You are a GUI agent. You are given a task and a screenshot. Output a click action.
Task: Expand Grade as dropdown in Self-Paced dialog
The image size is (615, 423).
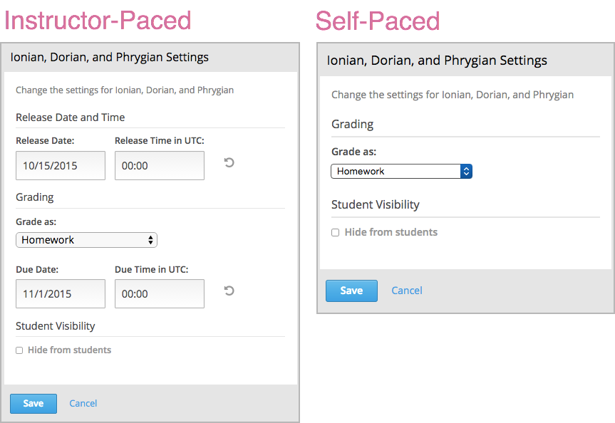click(x=401, y=172)
